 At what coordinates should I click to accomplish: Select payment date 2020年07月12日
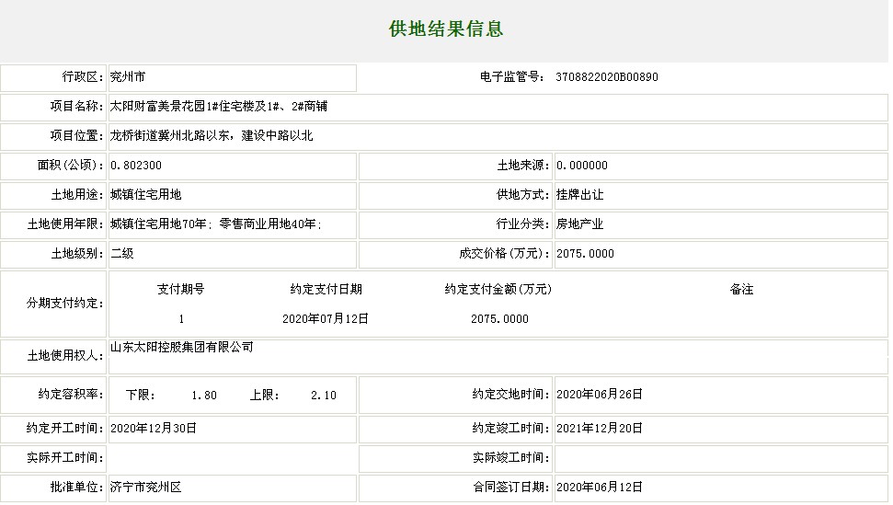pyautogui.click(x=326, y=319)
